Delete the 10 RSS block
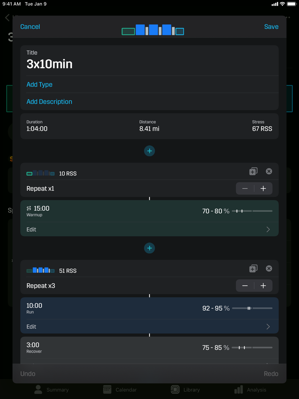299x399 pixels. click(269, 171)
